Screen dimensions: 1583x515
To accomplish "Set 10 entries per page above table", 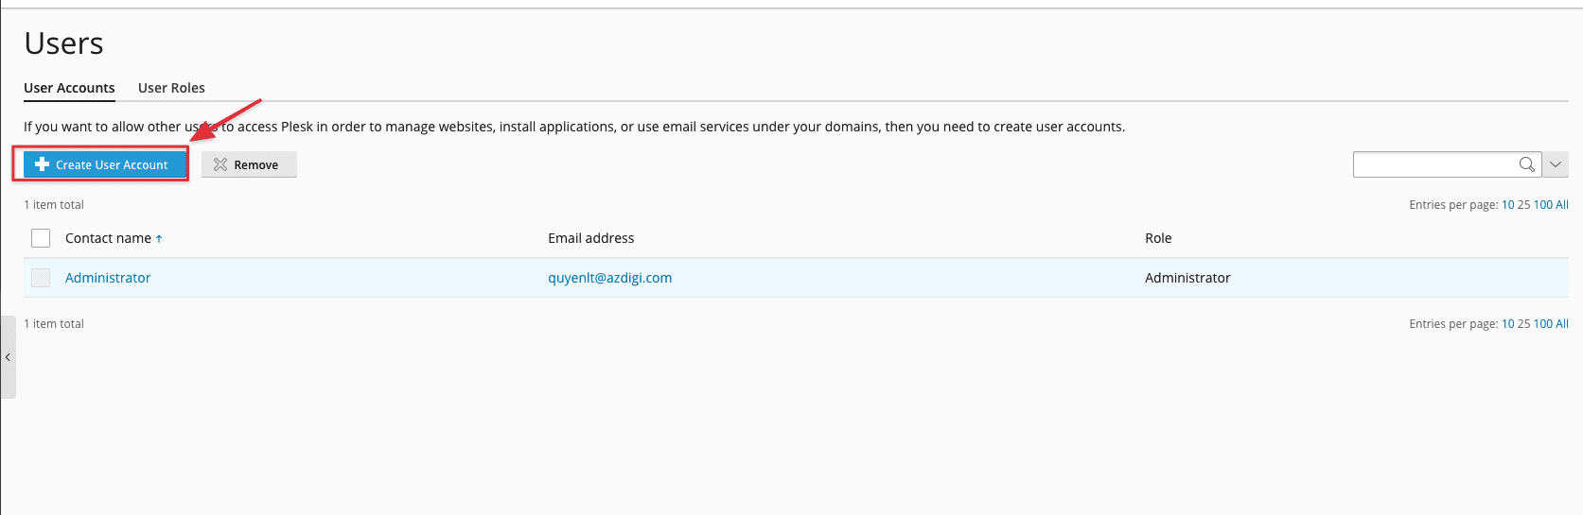I will click(x=1507, y=205).
